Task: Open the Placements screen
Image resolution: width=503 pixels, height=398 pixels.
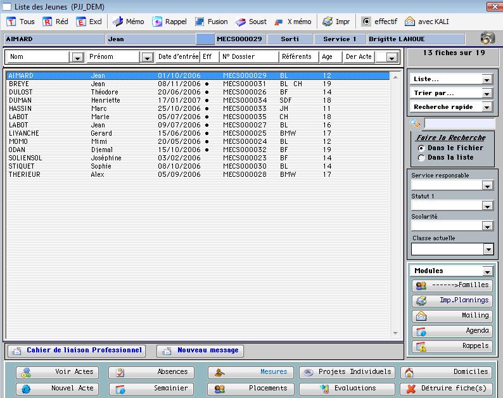Action: [x=250, y=388]
